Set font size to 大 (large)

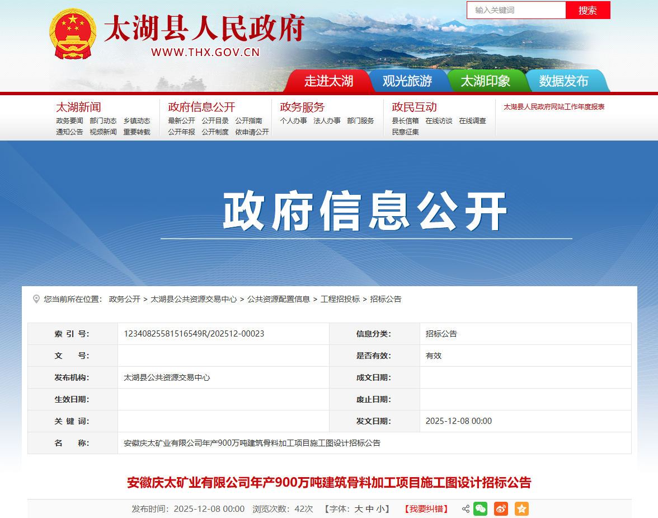click(359, 509)
